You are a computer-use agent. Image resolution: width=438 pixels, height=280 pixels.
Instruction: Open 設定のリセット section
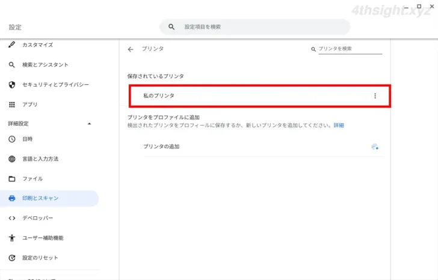point(40,258)
